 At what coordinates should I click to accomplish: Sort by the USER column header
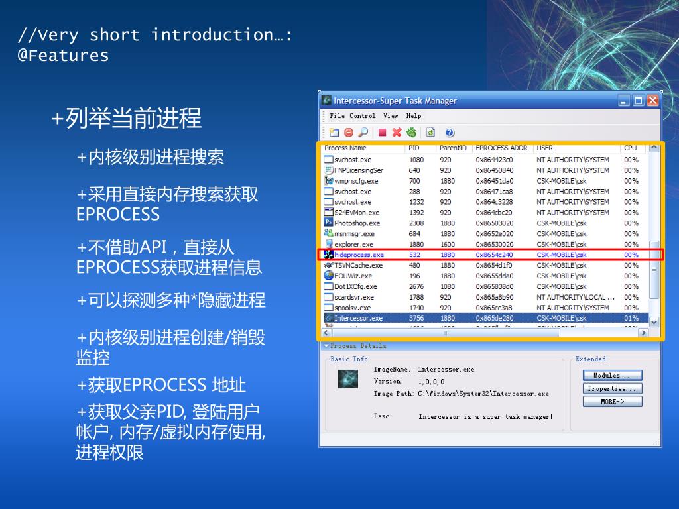coord(576,148)
